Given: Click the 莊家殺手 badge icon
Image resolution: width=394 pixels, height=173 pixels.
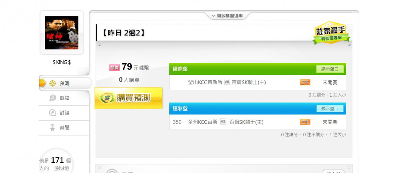Looking at the screenshot, I should pyautogui.click(x=331, y=33).
